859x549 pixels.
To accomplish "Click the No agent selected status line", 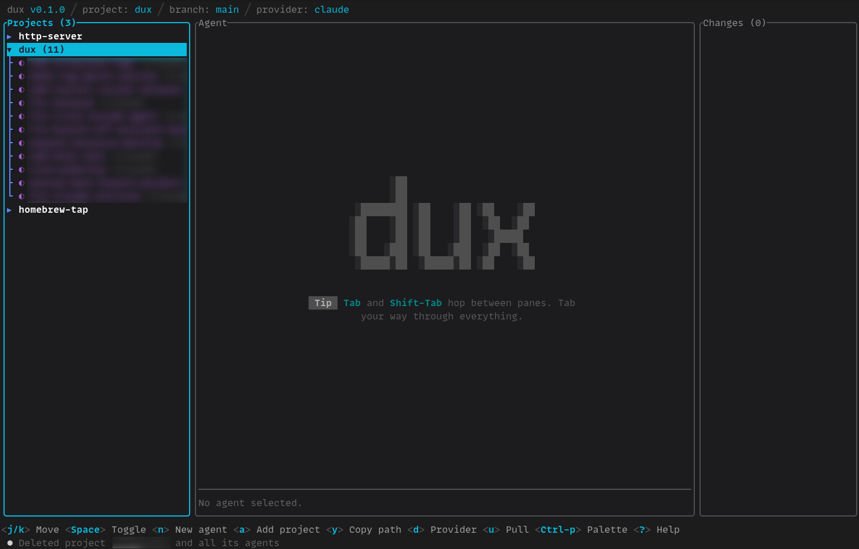I will click(251, 503).
